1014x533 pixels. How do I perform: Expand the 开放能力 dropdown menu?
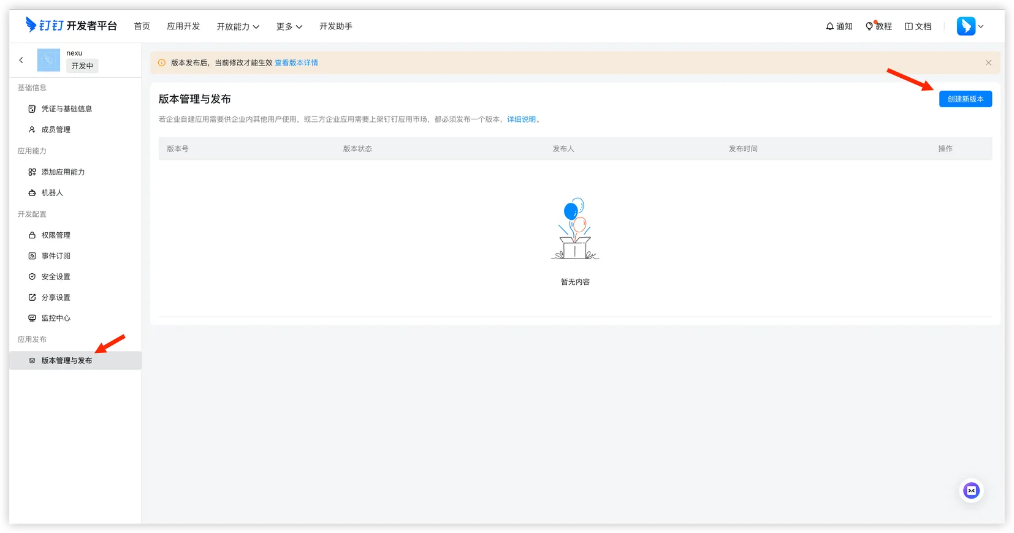click(x=238, y=26)
